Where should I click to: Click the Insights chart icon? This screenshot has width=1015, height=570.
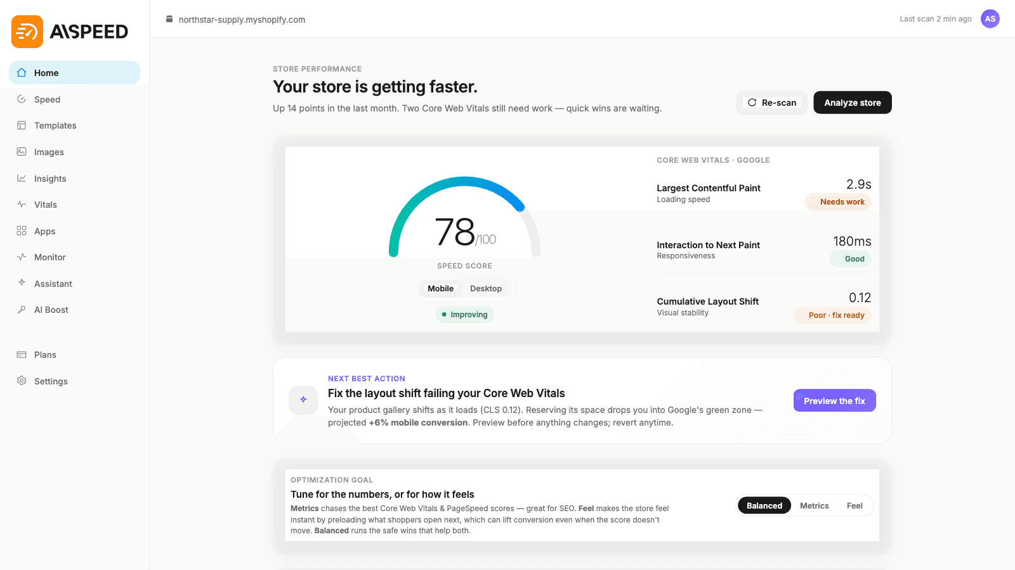22,178
